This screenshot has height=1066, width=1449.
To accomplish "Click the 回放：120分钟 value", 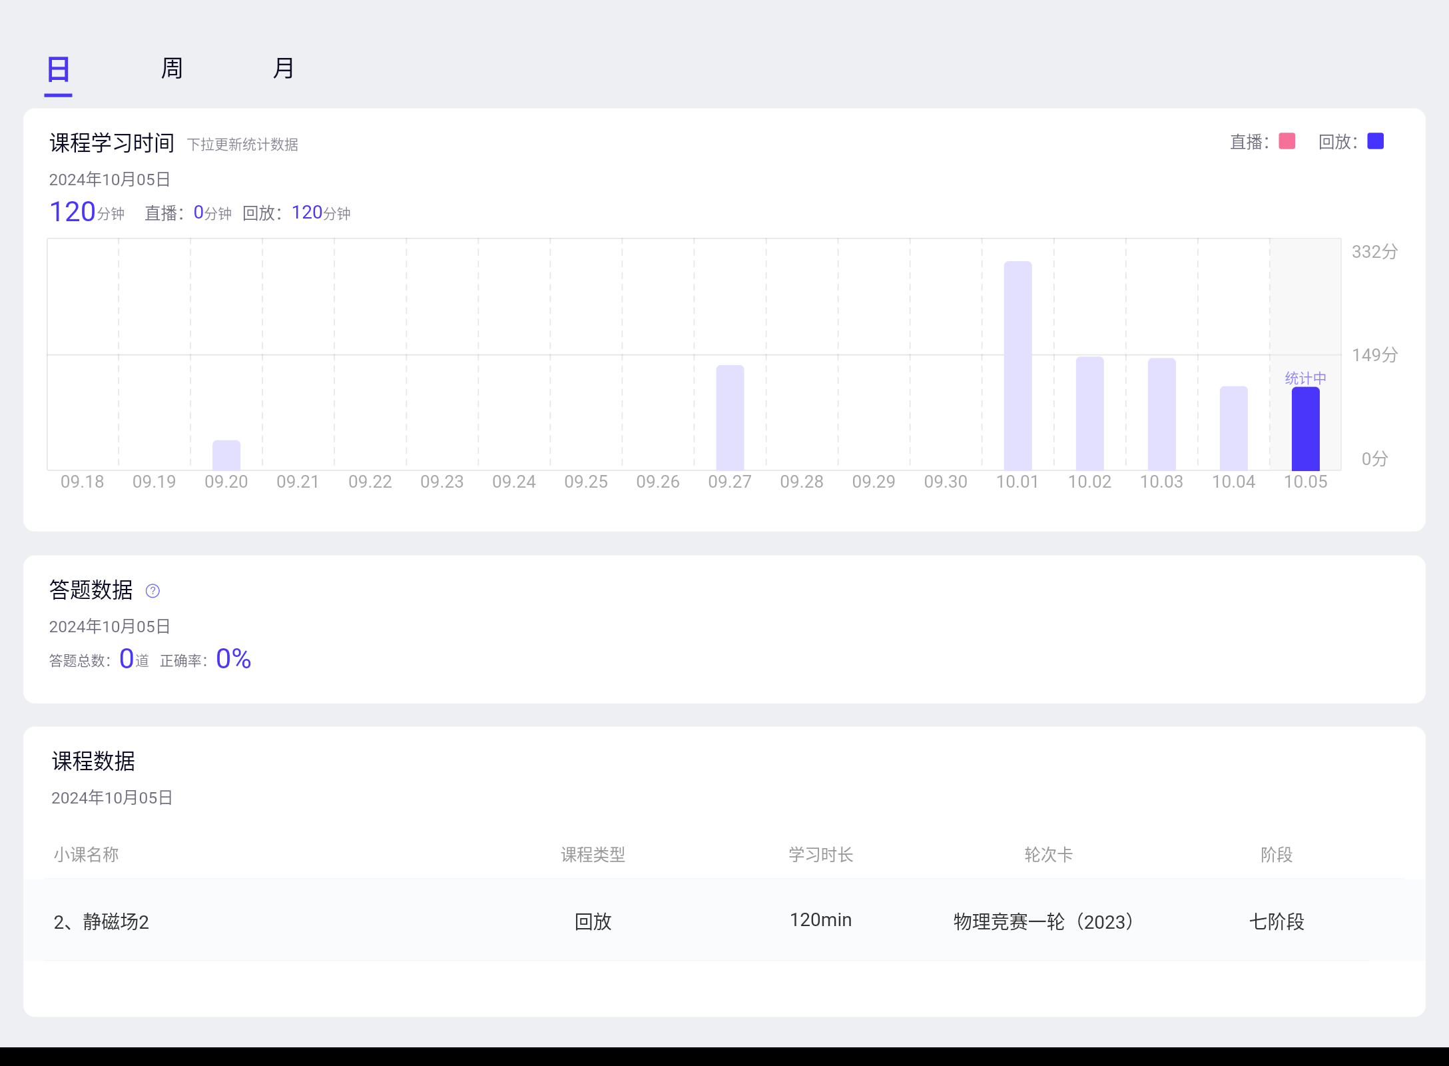I will coord(296,213).
